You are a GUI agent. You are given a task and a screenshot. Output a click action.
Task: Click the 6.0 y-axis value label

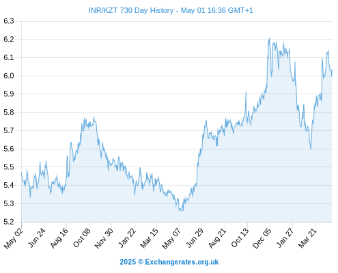[x=9, y=76]
